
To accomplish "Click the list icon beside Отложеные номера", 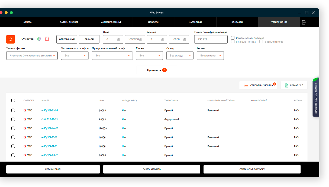I will click(246, 85).
